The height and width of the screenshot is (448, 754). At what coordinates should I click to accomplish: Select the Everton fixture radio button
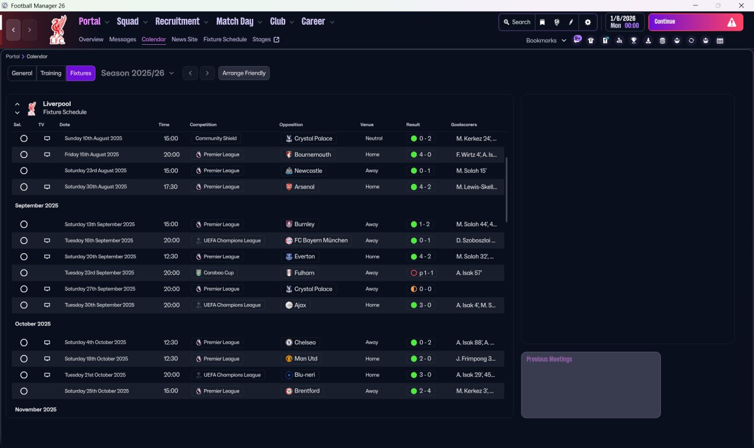pos(24,257)
